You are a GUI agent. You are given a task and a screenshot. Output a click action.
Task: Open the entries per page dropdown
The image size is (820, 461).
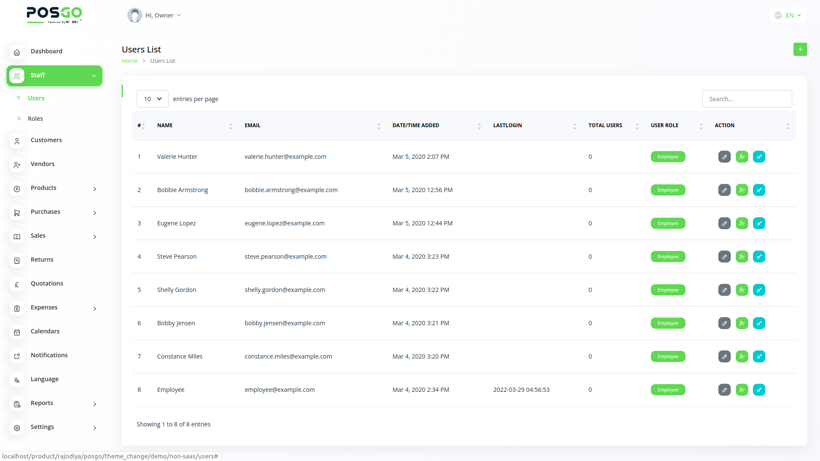[x=152, y=99]
